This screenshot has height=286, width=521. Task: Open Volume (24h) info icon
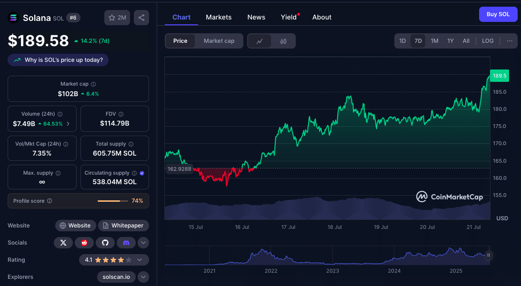[60, 114]
